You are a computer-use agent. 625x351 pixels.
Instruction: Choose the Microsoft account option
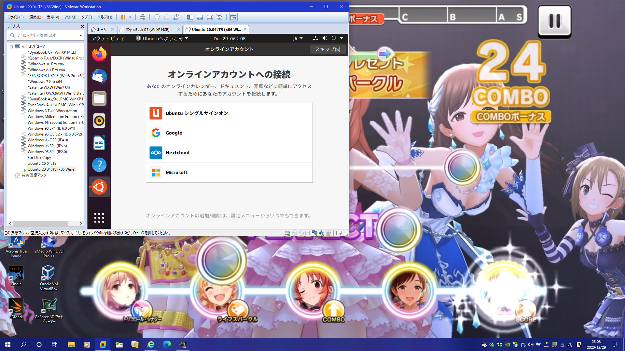(229, 173)
